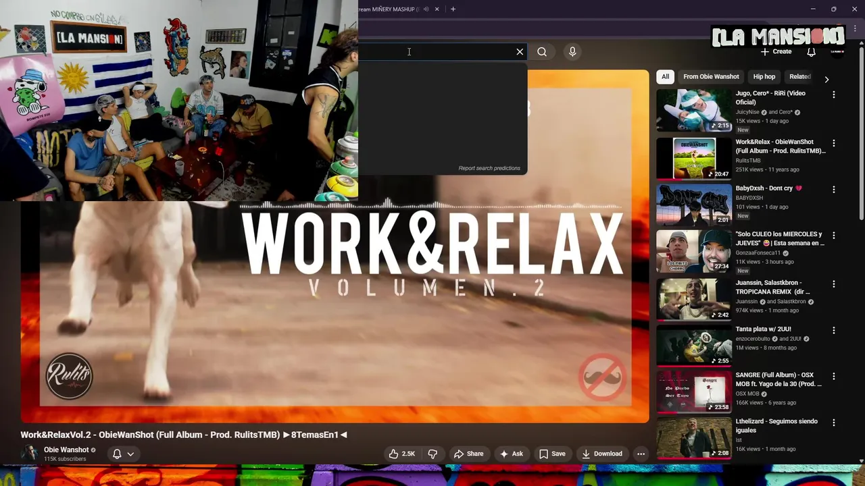Image resolution: width=865 pixels, height=486 pixels.
Task: Click the 115K subscribers text
Action: 65,459
